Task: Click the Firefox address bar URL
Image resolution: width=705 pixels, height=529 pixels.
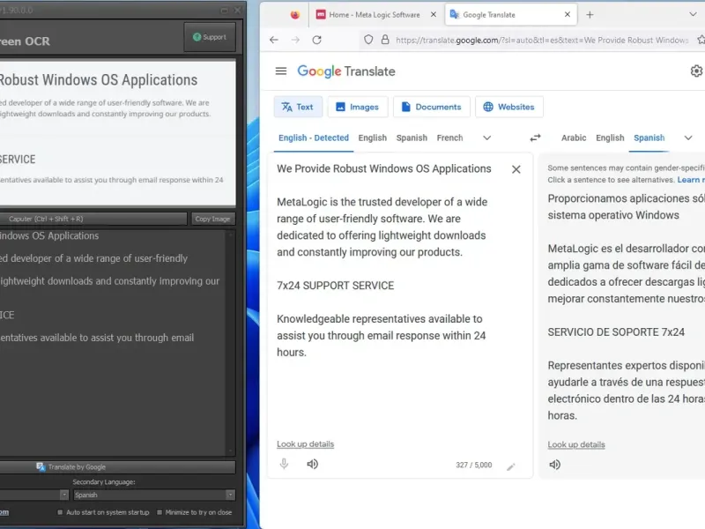Action: point(542,40)
